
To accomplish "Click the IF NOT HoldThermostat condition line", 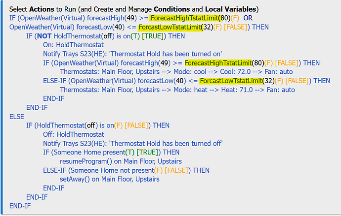I will [x=105, y=36].
